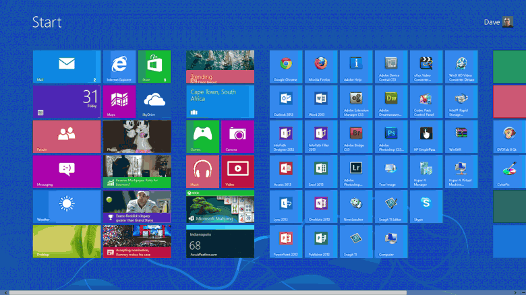Open the Video tile

237,172
